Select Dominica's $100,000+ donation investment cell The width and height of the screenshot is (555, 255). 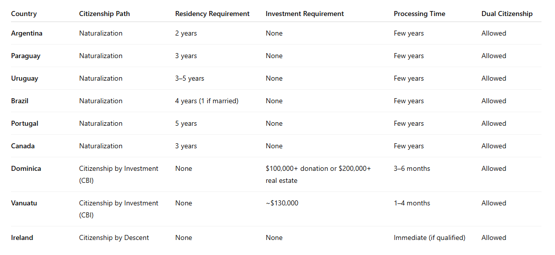pos(318,174)
